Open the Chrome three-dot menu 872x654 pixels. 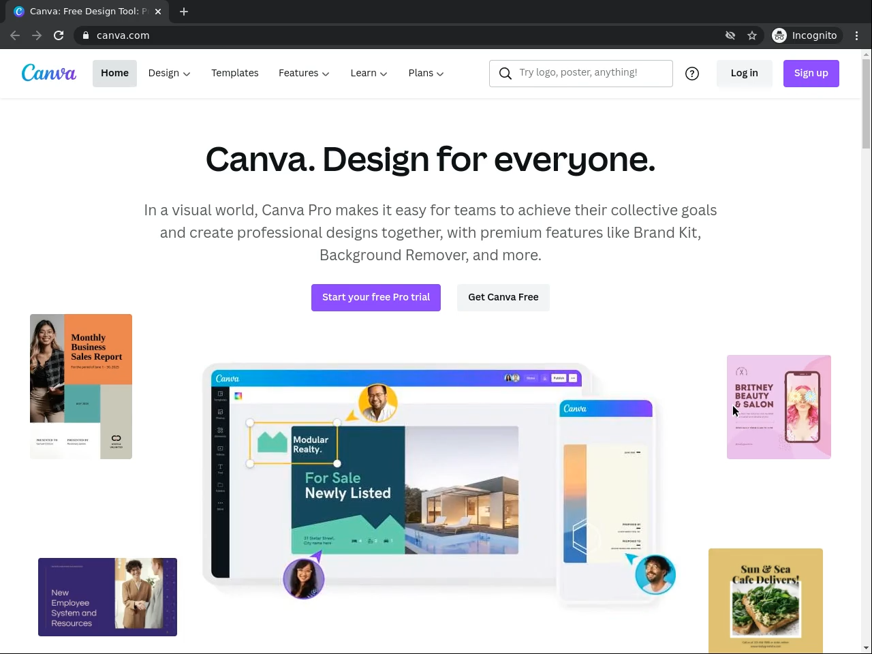point(857,35)
